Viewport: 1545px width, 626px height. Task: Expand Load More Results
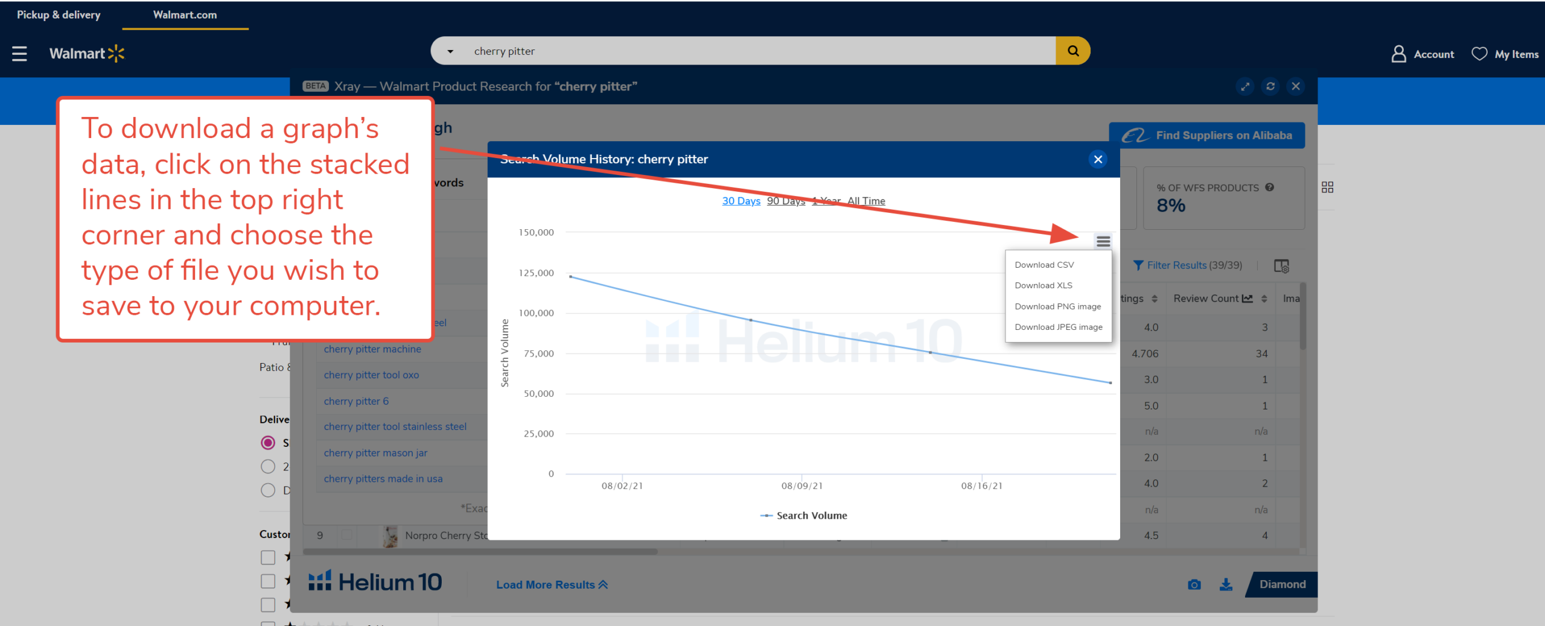(x=552, y=584)
